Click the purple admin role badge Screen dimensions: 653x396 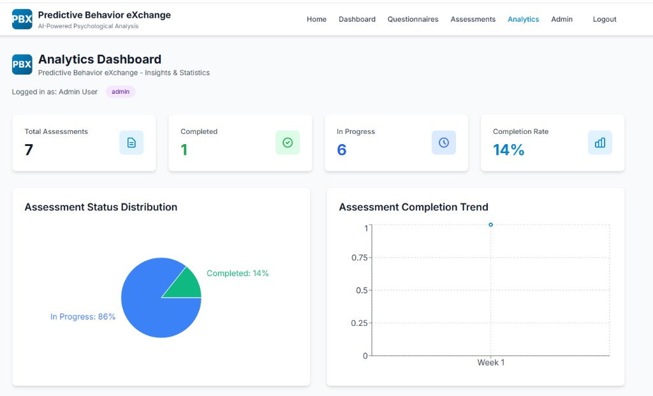121,92
